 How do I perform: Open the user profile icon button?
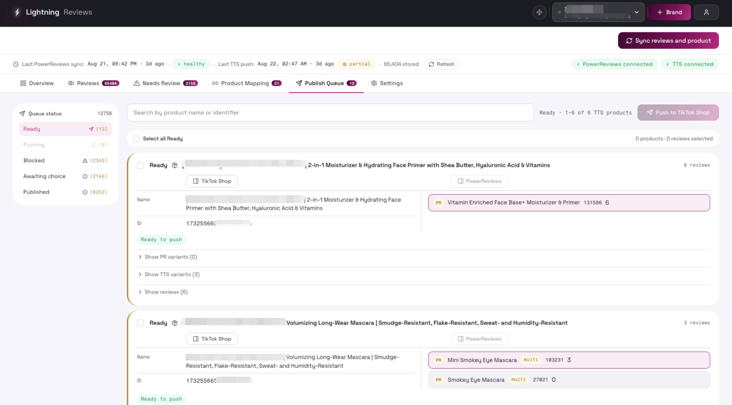706,12
